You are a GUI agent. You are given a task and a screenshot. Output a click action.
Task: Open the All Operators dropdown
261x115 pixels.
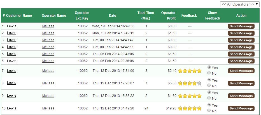(240, 4)
